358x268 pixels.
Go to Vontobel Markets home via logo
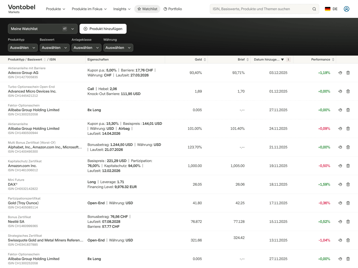coord(22,9)
